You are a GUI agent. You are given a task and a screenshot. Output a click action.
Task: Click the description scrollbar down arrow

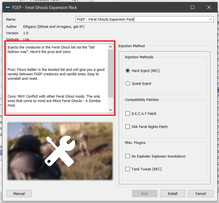110,110
